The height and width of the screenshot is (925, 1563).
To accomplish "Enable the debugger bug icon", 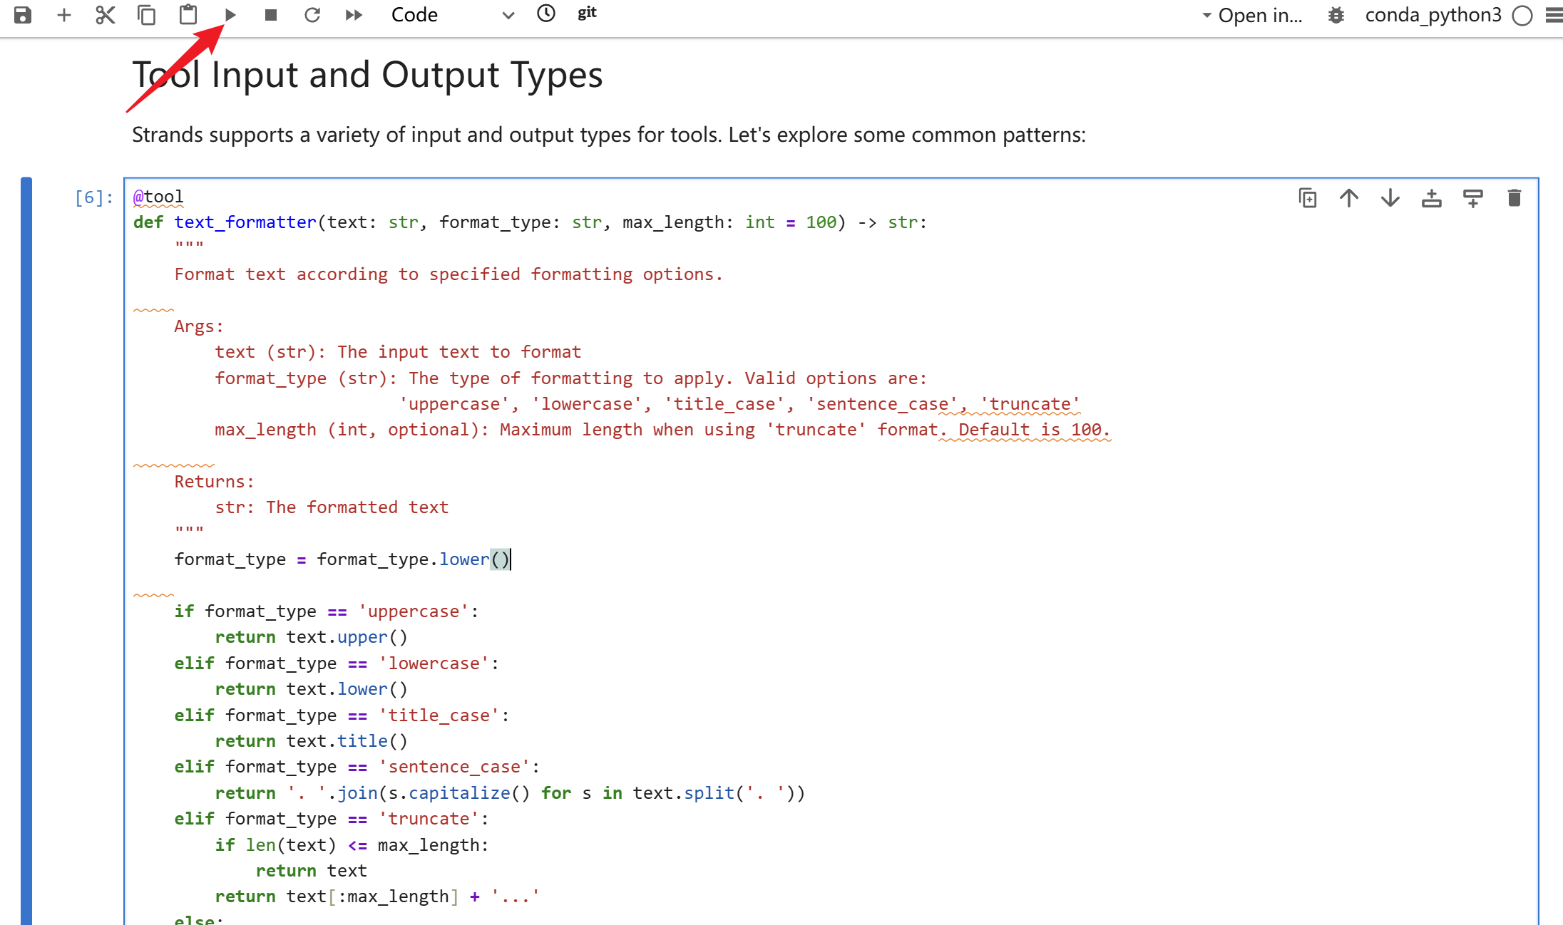I will click(x=1336, y=15).
